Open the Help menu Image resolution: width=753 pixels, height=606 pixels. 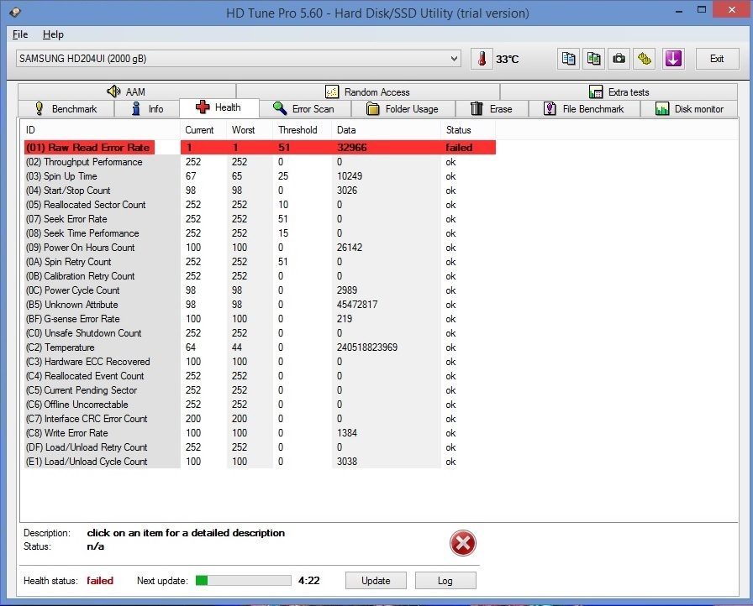coord(53,34)
